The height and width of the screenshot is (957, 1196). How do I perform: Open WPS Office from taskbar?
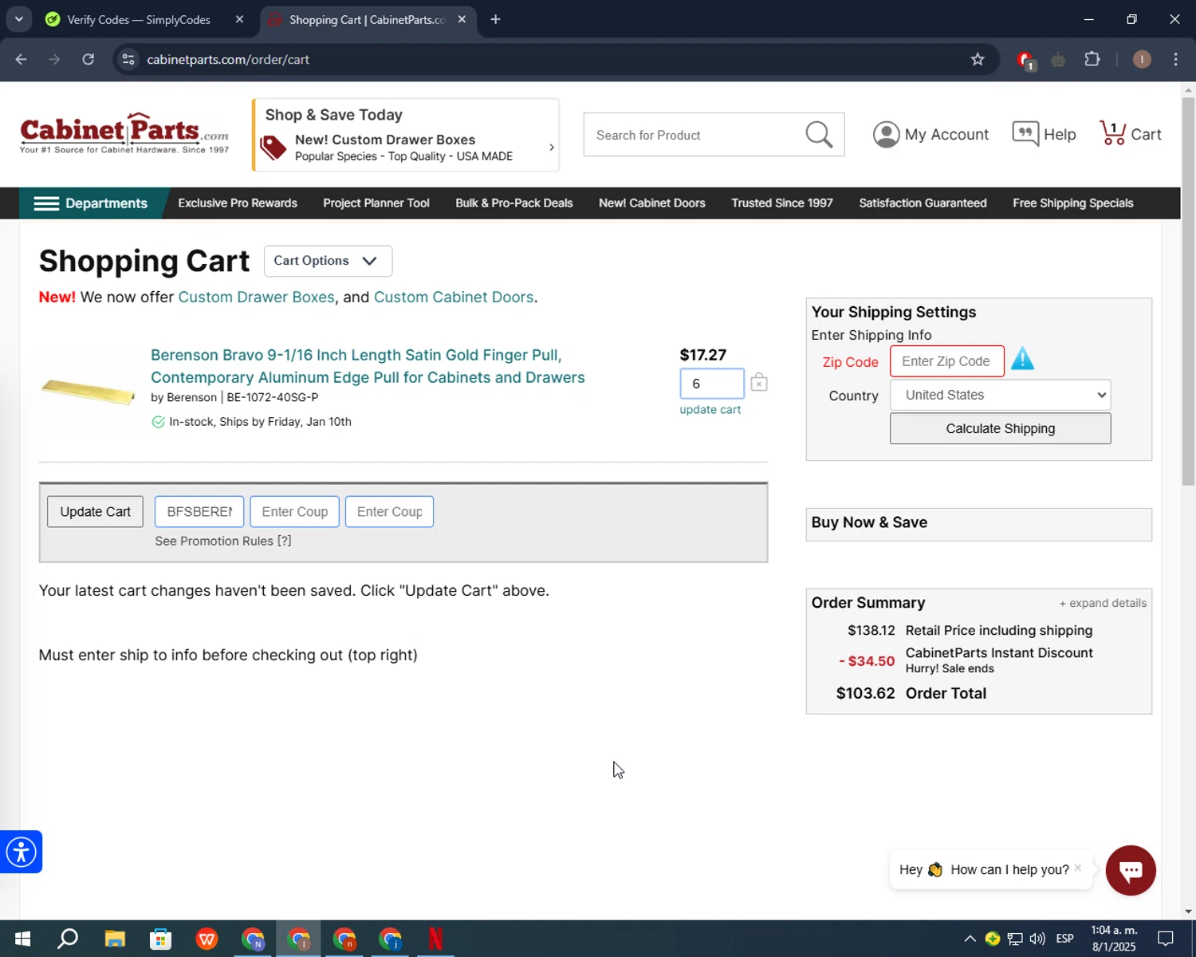click(x=207, y=939)
